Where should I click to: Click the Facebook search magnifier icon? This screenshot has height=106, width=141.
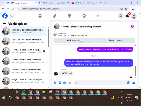[12, 16]
